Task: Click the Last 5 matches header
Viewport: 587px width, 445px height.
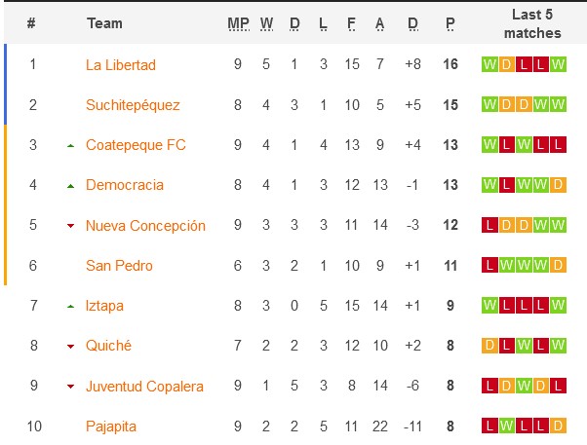Action: [x=532, y=23]
